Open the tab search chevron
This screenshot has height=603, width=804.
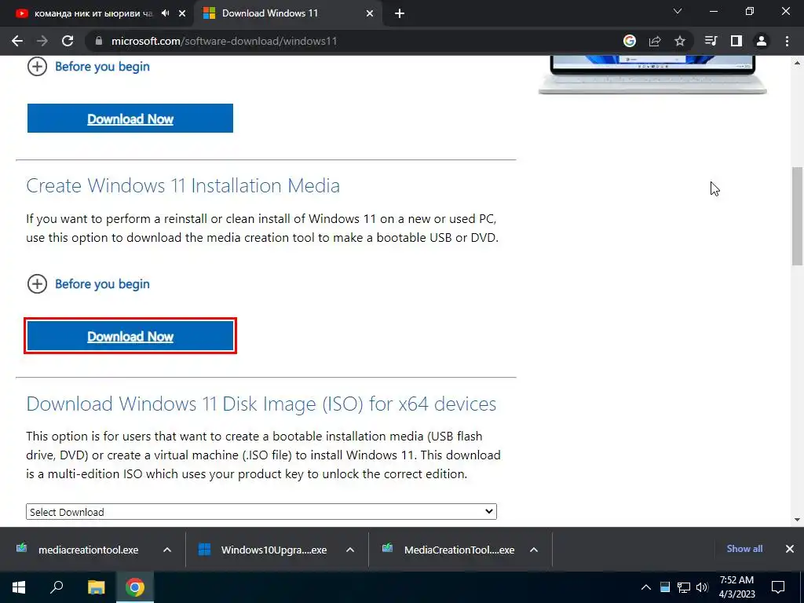tap(678, 11)
